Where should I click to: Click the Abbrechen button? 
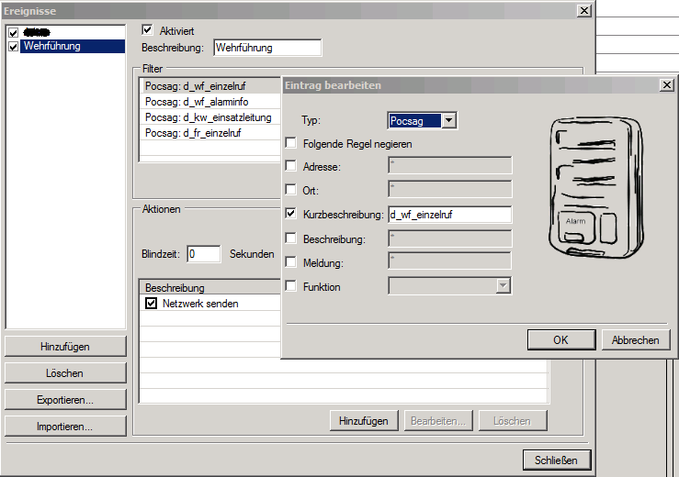point(636,339)
